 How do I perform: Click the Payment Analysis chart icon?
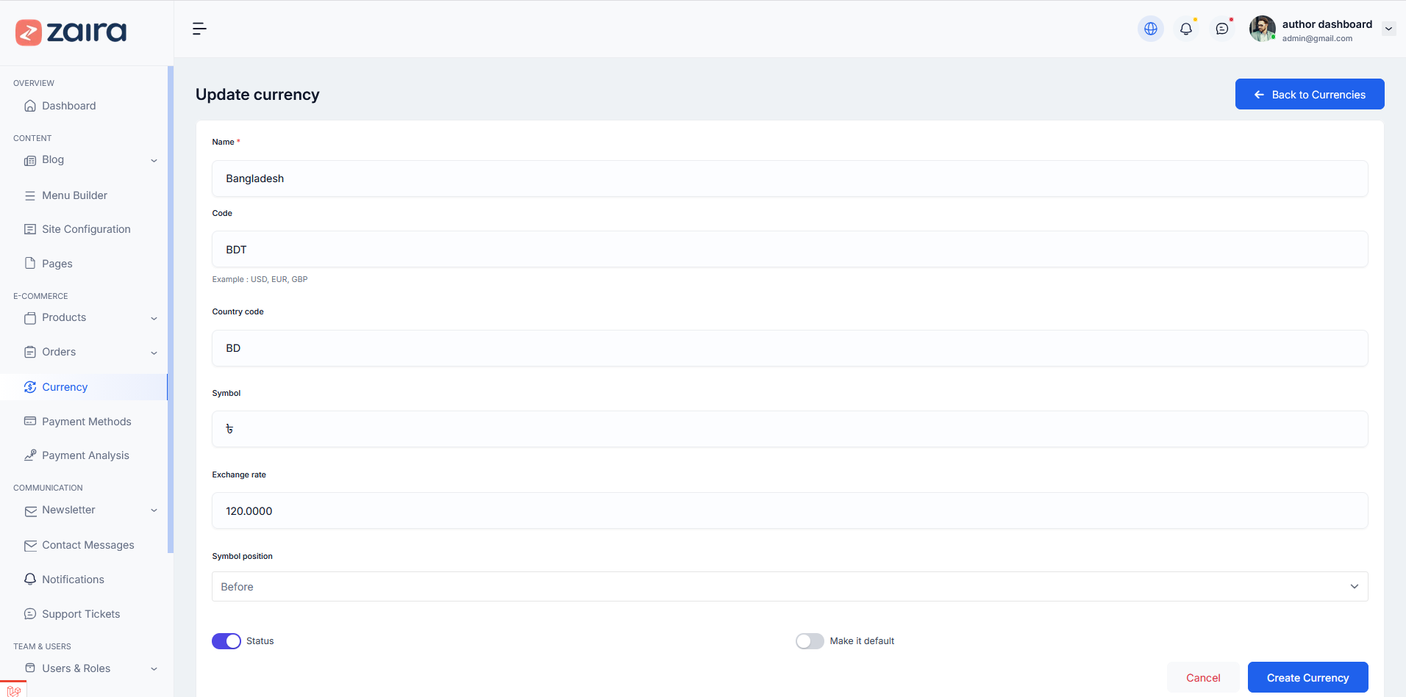[30, 455]
